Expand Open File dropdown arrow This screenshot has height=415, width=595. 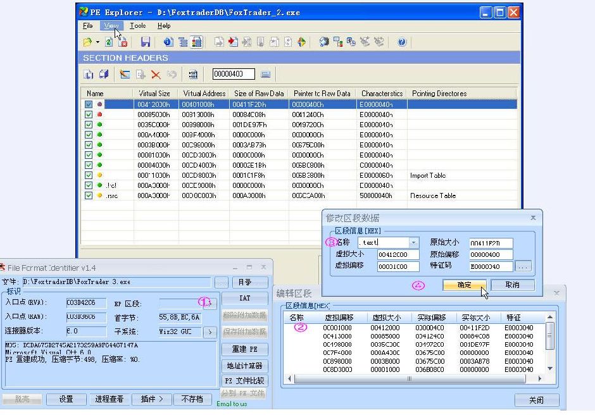[97, 42]
